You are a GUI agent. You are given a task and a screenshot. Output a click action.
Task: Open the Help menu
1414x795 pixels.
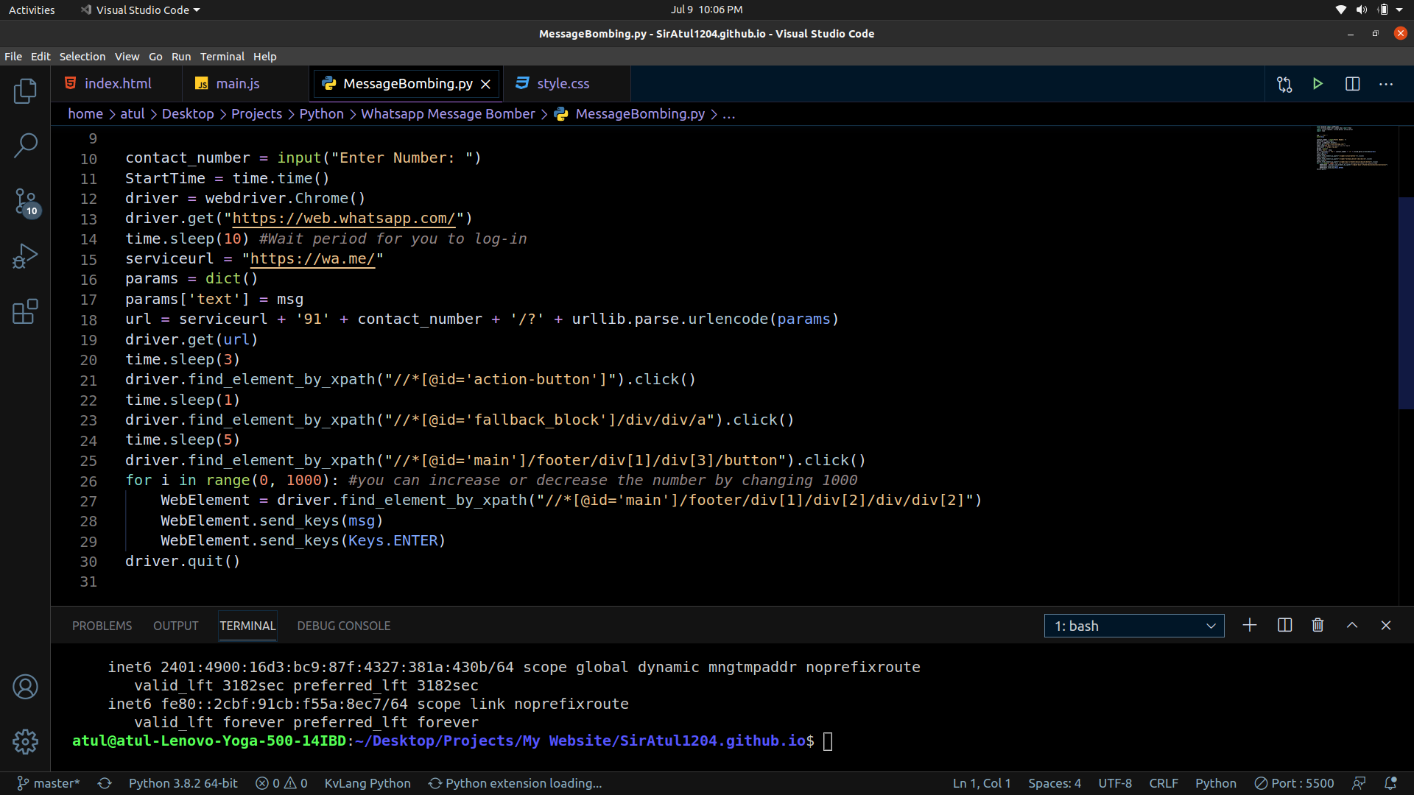(265, 57)
